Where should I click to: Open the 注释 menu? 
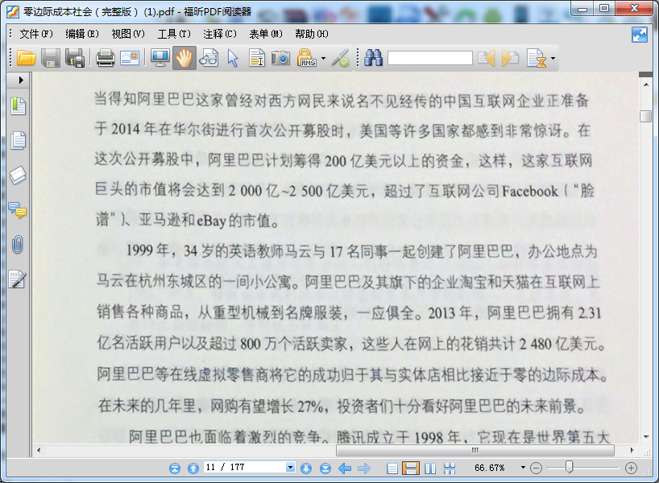click(x=220, y=34)
